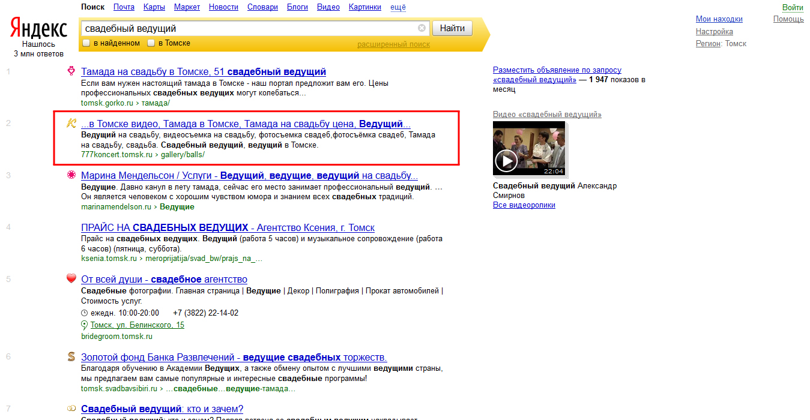
Task: Expand the "ещё" services menu
Action: [397, 7]
